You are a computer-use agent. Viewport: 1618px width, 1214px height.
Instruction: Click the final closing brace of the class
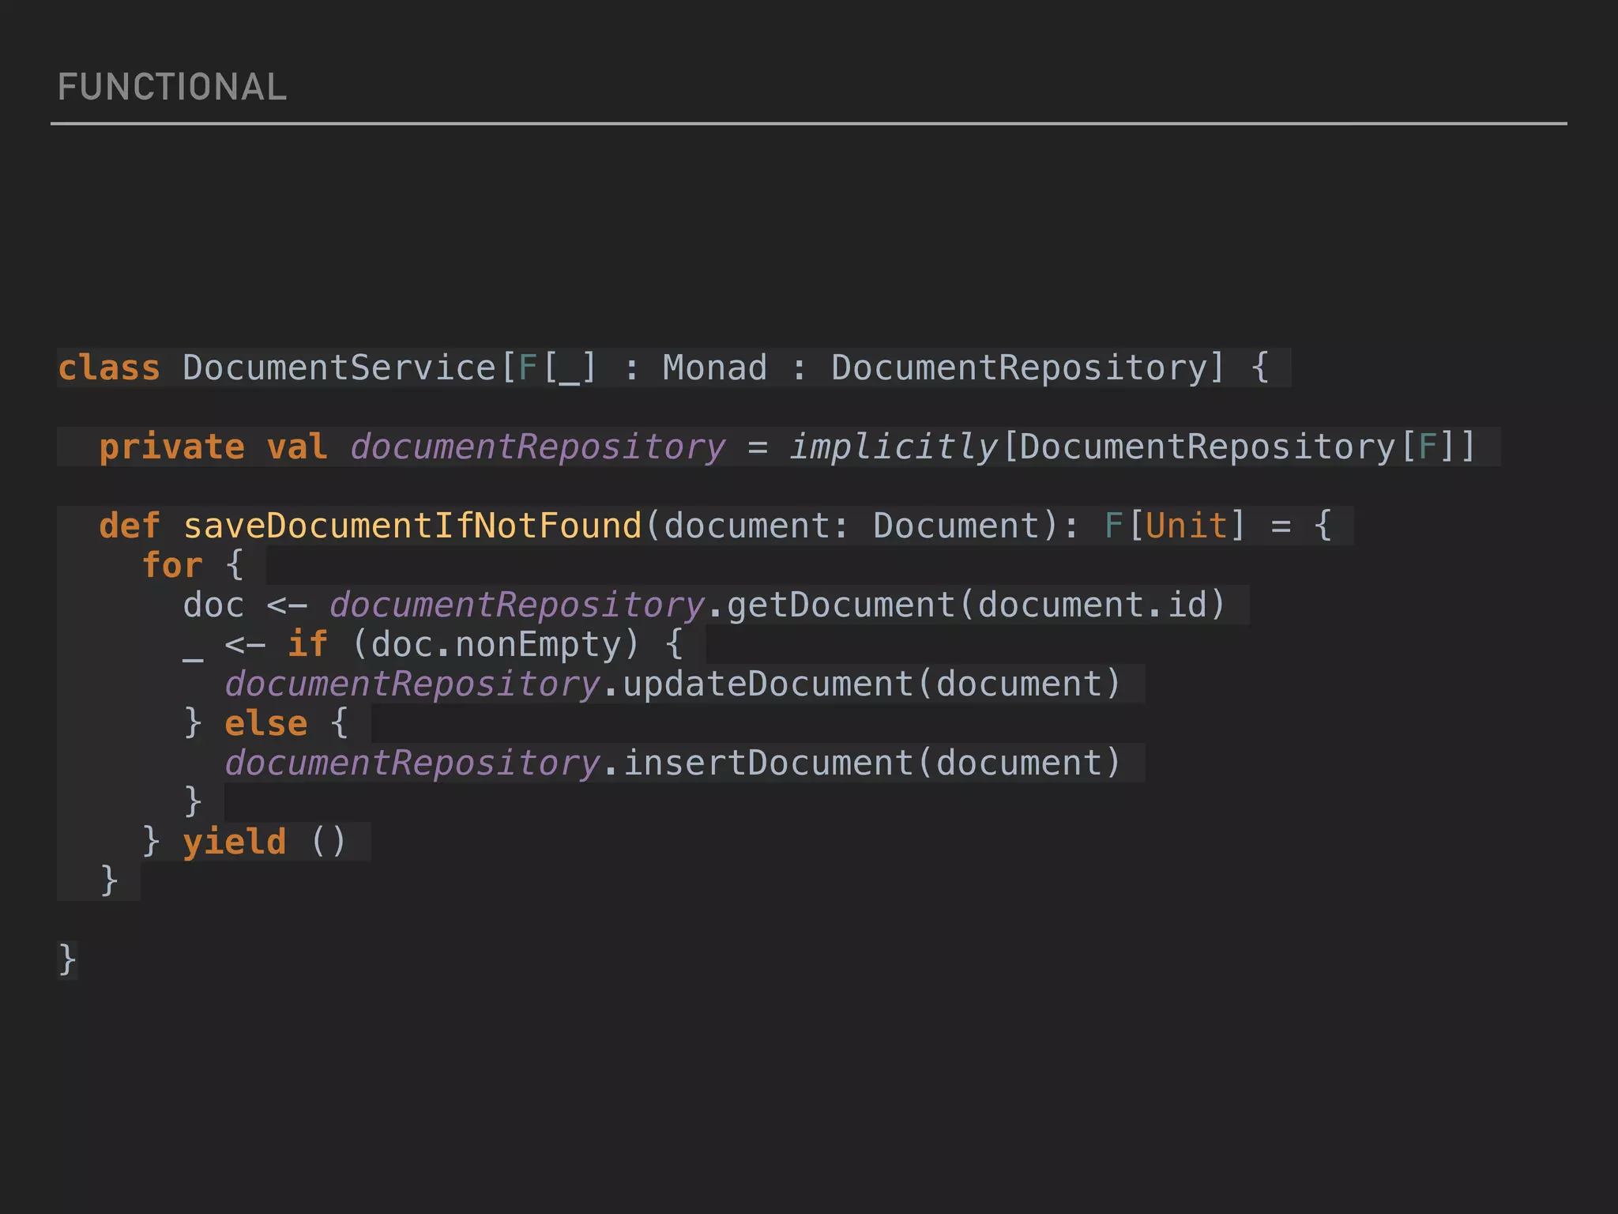[x=67, y=961]
